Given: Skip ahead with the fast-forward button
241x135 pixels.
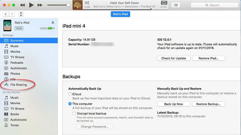Looking at the screenshot, I should coord(40,5).
